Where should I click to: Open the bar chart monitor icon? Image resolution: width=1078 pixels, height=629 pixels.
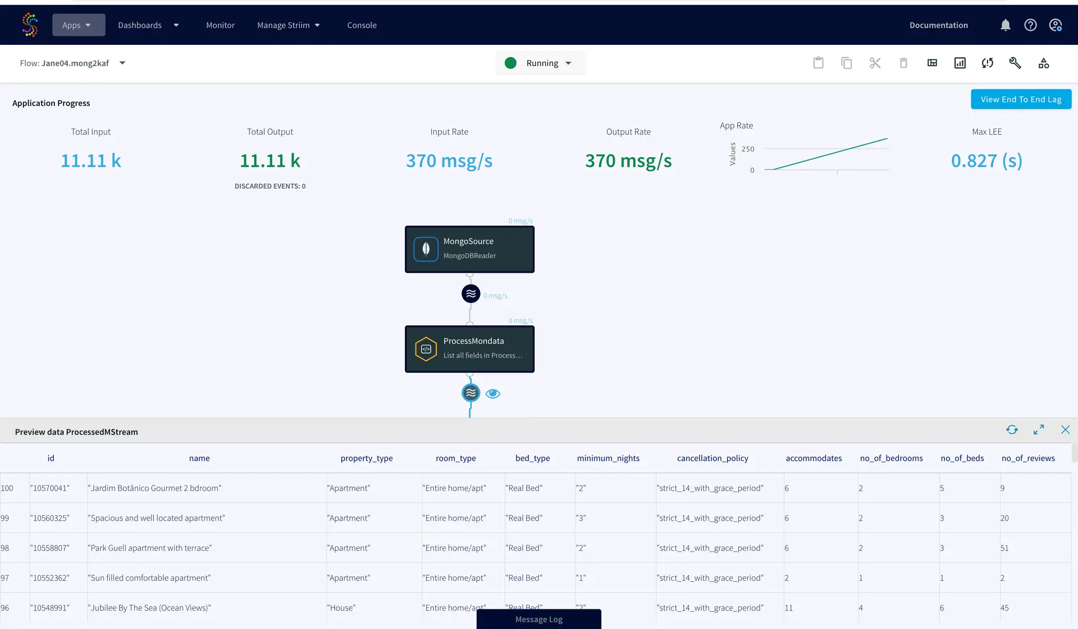pos(960,63)
